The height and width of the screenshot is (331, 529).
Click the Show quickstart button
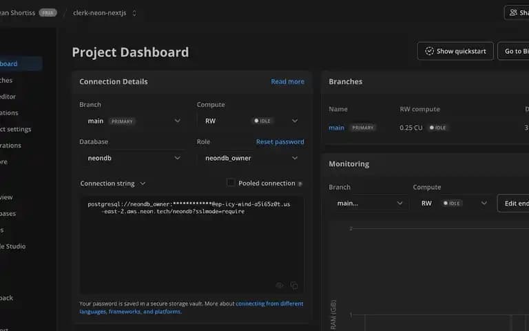coord(455,51)
